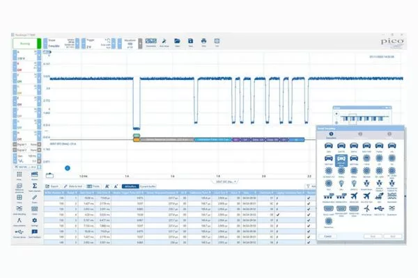418x278 pixels.
Task: Click the Auto setup wand icon
Action: pos(164,42)
